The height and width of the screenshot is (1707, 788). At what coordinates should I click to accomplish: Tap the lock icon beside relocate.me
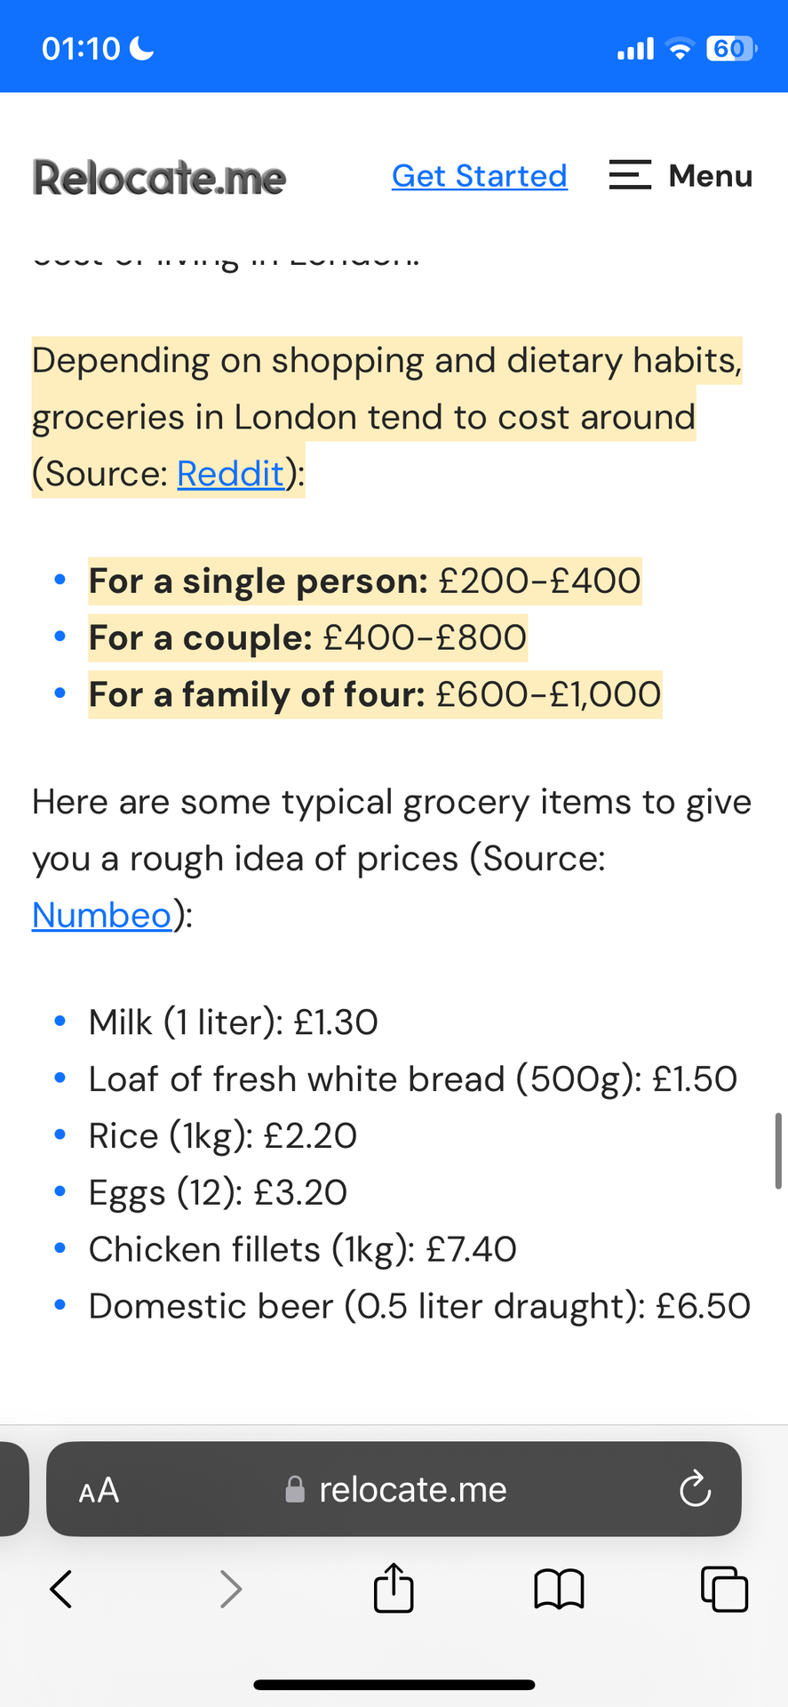295,1489
